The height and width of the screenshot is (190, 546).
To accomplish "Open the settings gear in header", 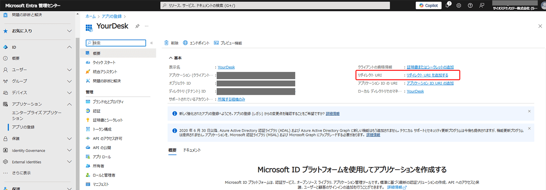I will tap(459, 6).
